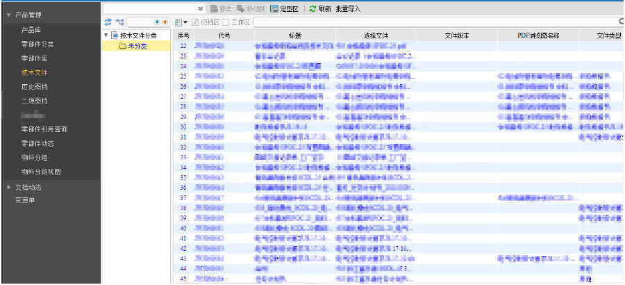Image resolution: width=625 pixels, height=285 pixels.
Task: Open 变更单 in the sidebar
Action: (25, 200)
